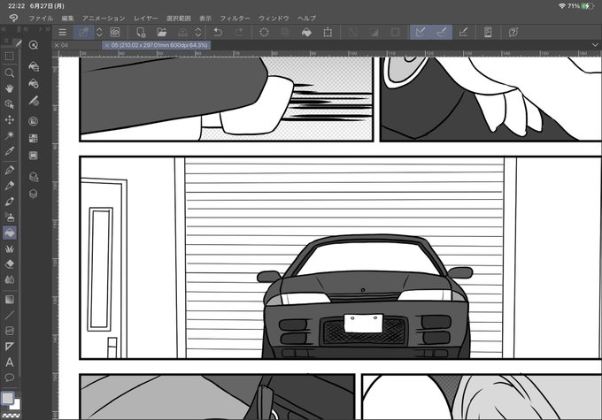Select the rectangular Selection marquee tool
602x420 pixels.
click(9, 57)
